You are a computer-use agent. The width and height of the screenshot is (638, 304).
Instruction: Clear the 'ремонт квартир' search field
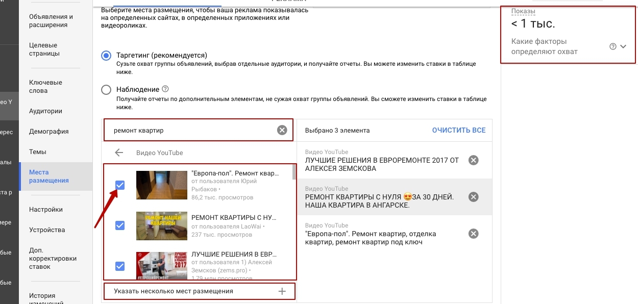point(282,130)
